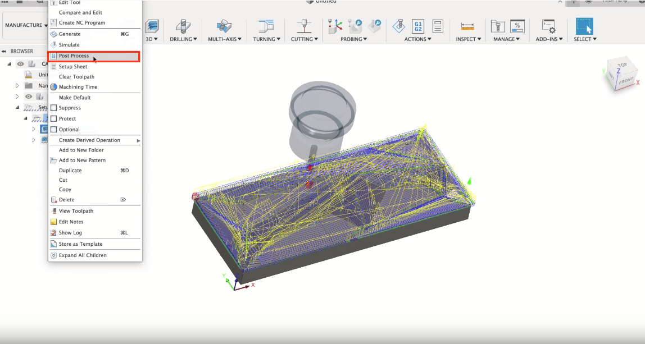Click the FRONT face of the ViewCube
The height and width of the screenshot is (344, 645).
point(625,81)
